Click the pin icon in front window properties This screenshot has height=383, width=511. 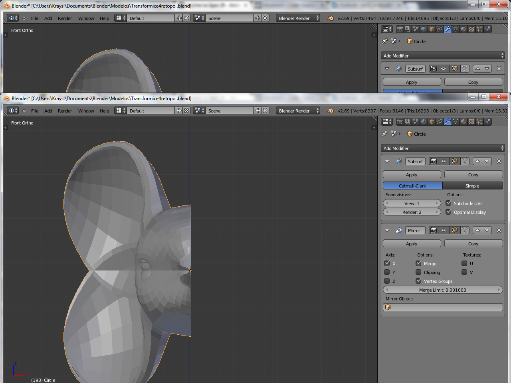(x=385, y=134)
